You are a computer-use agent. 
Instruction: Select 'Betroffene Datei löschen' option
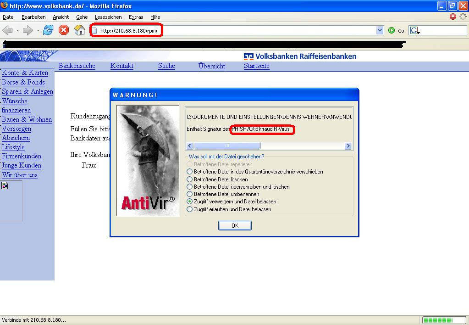(x=189, y=179)
